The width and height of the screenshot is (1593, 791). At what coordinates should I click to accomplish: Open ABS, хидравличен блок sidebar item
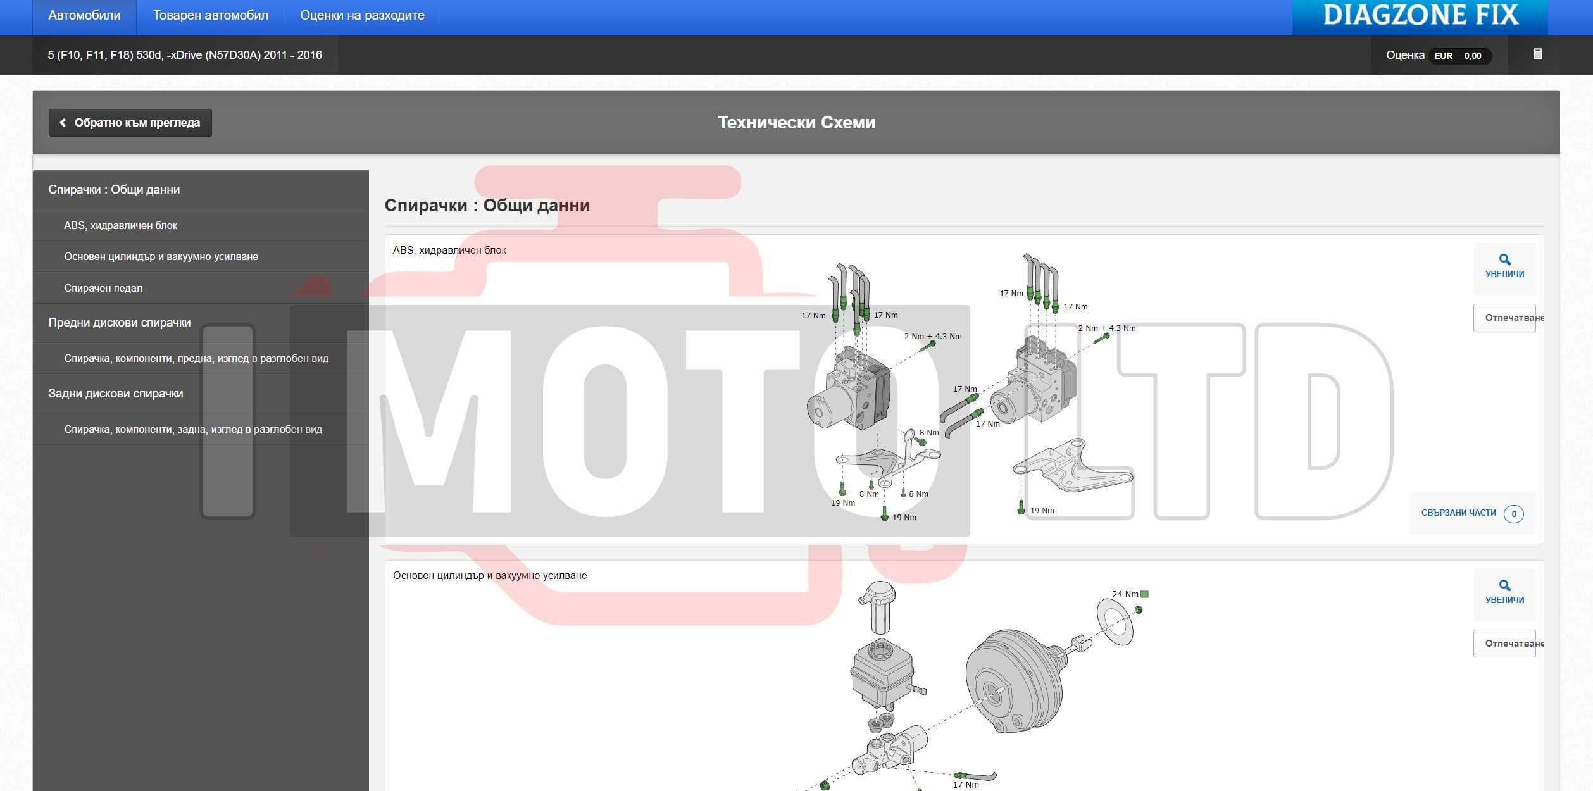[x=201, y=226]
